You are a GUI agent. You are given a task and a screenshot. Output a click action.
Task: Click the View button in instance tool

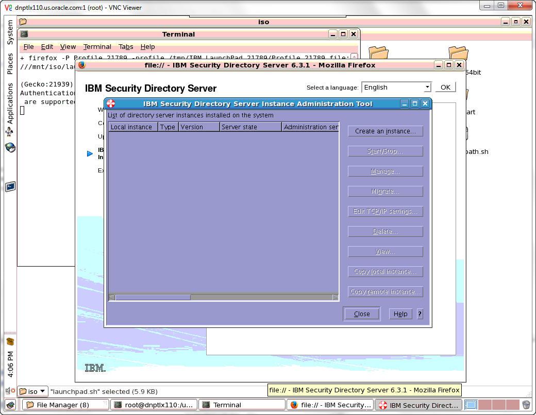(386, 251)
